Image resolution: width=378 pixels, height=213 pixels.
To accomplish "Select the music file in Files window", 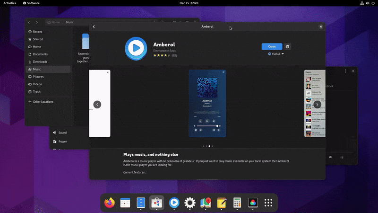I will pos(84,48).
